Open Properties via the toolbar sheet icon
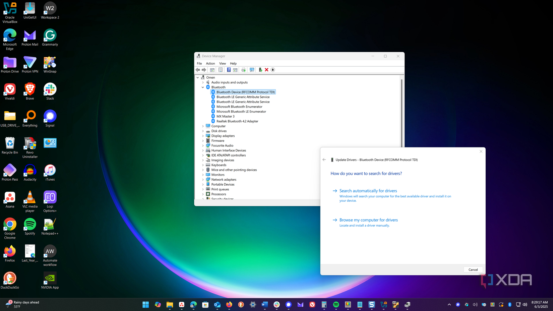553x311 pixels. coord(221,70)
